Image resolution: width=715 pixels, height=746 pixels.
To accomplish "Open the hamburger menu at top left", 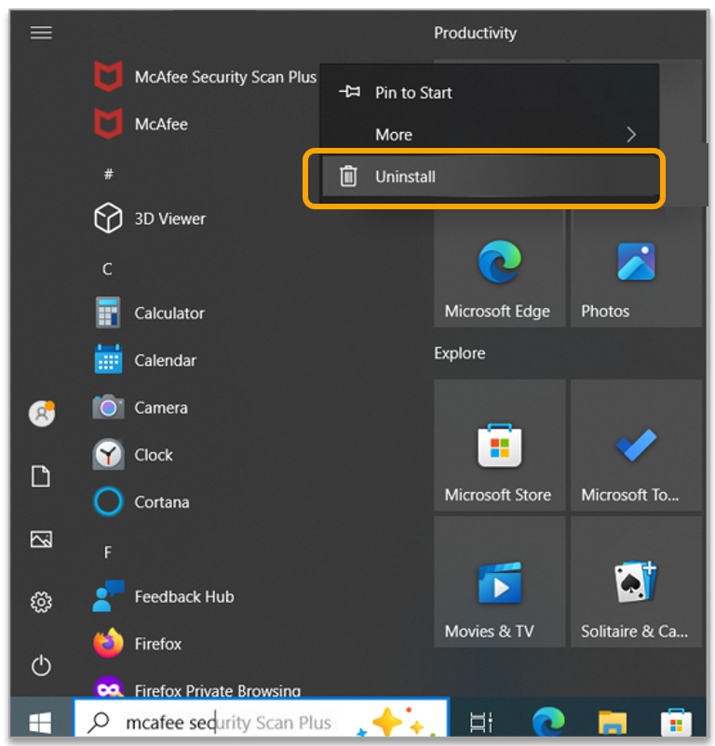I will (41, 33).
